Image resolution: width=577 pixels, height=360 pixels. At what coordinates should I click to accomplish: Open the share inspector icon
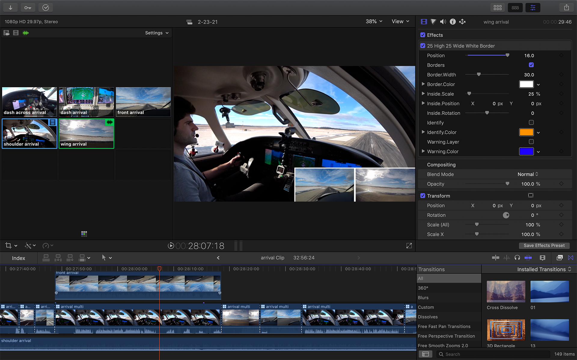click(x=462, y=22)
